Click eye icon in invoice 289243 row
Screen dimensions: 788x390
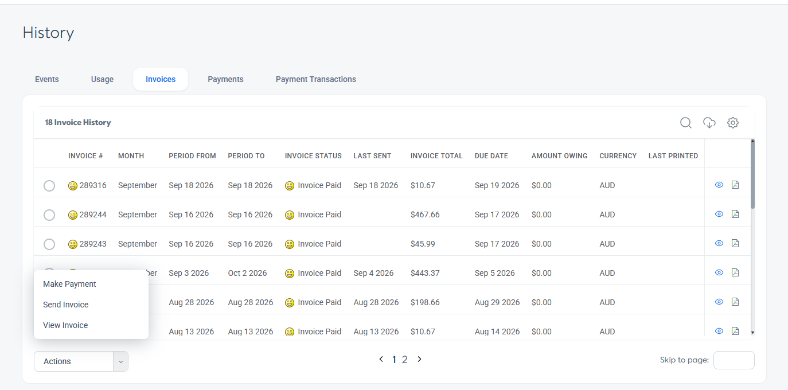[x=719, y=243]
